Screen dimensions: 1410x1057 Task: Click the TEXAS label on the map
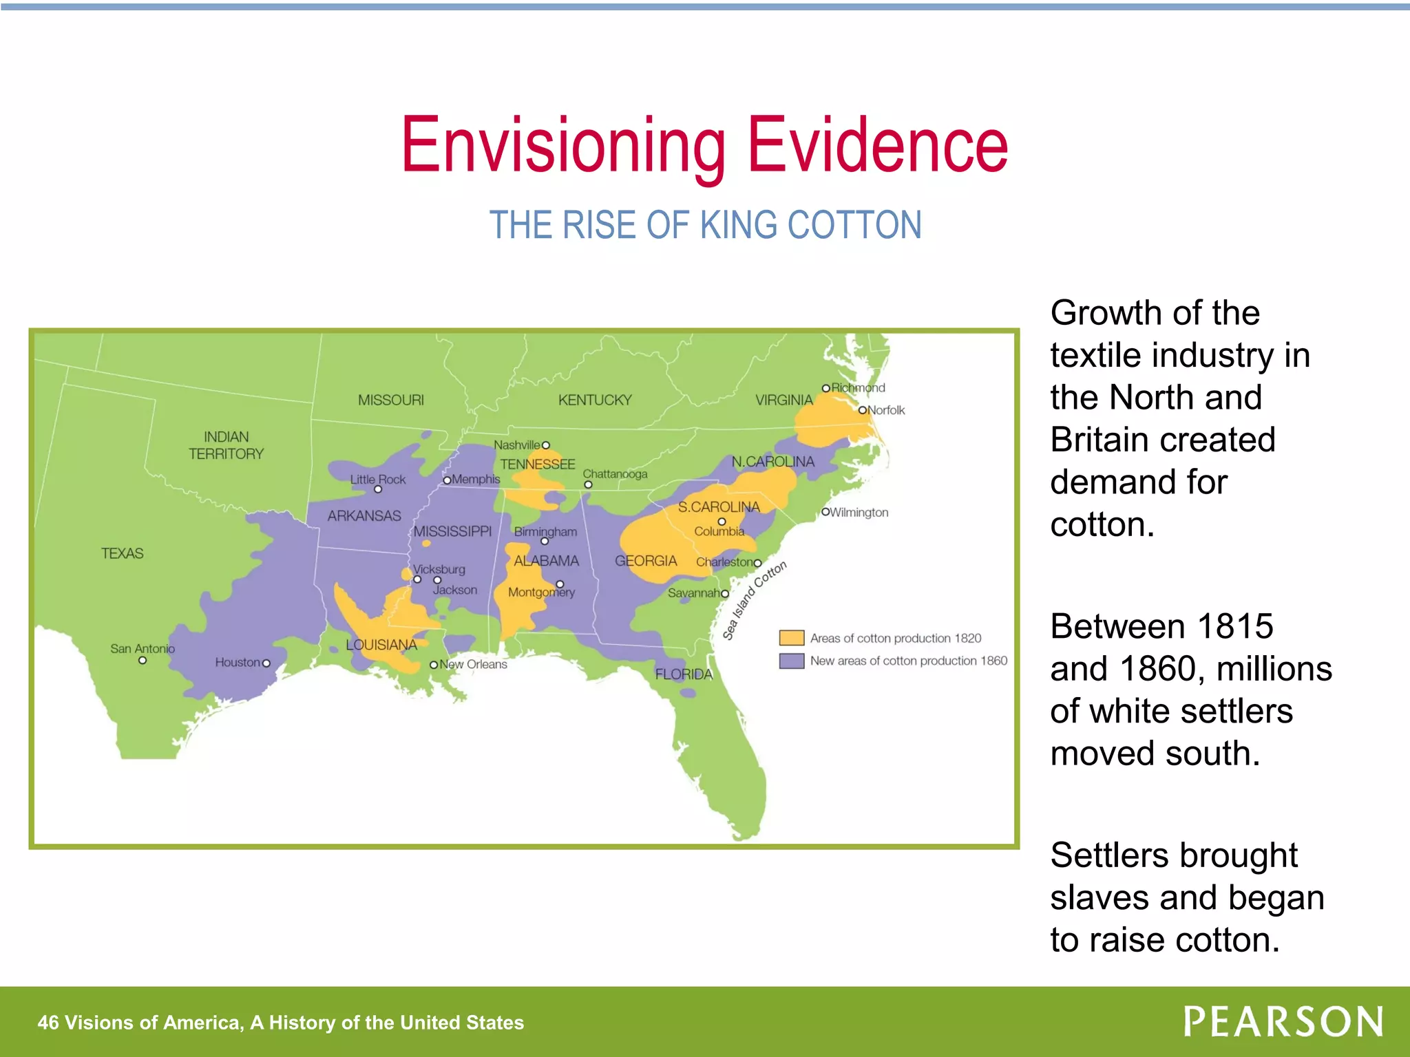[123, 553]
